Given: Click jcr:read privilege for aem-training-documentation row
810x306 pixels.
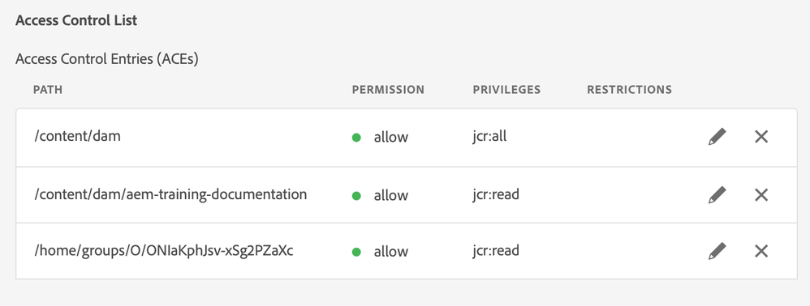Looking at the screenshot, I should click(496, 194).
